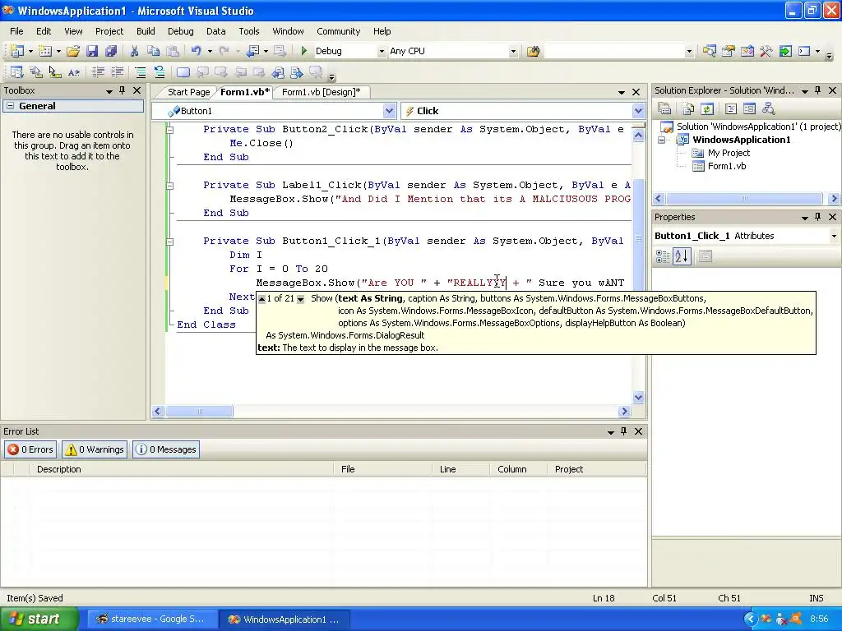Open the Debug menu
Screen dimensions: 842x631
click(x=180, y=31)
